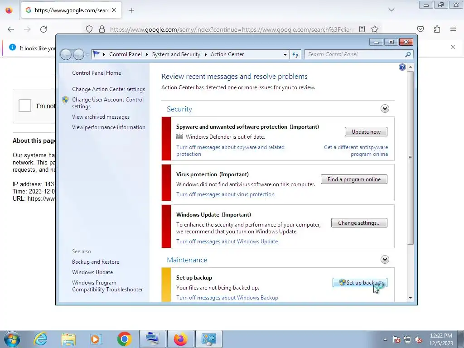The width and height of the screenshot is (464, 348).
Task: Click System and Security breadcrumb
Action: 176,54
